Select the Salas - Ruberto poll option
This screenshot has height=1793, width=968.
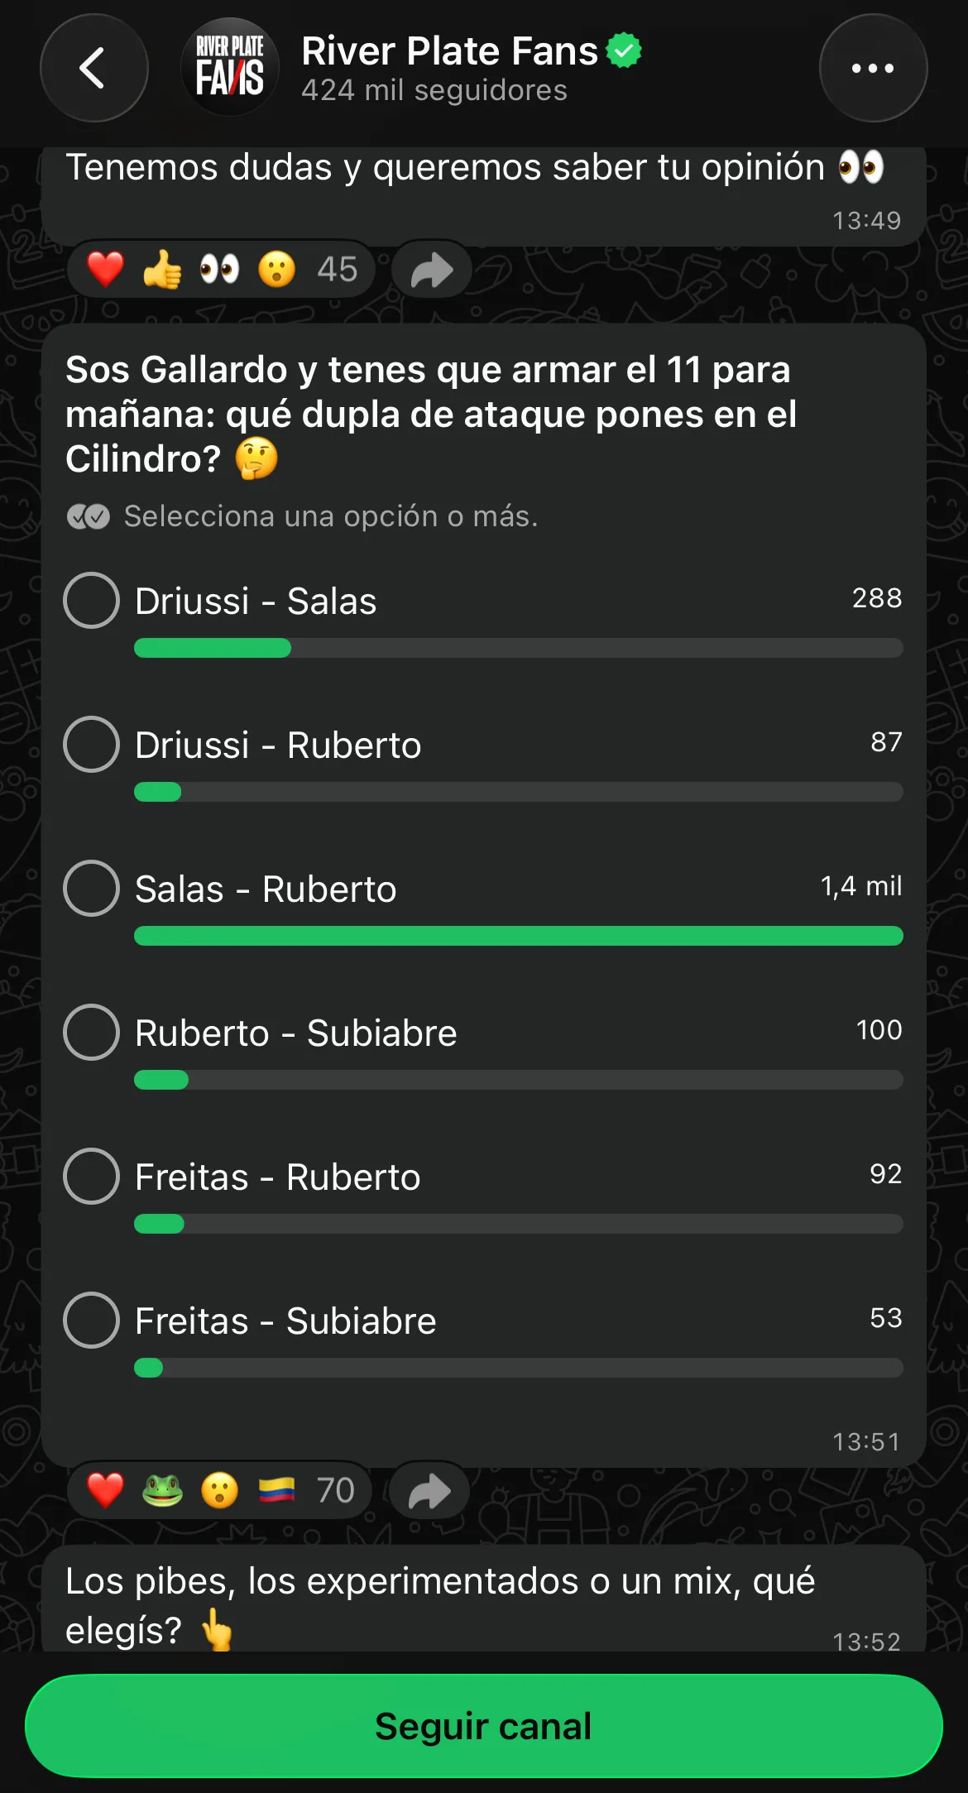tap(92, 889)
